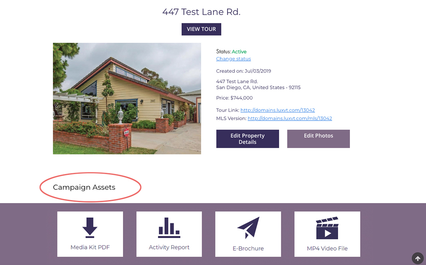
Task: Click the MP4 Video File label
Action: pyautogui.click(x=327, y=248)
